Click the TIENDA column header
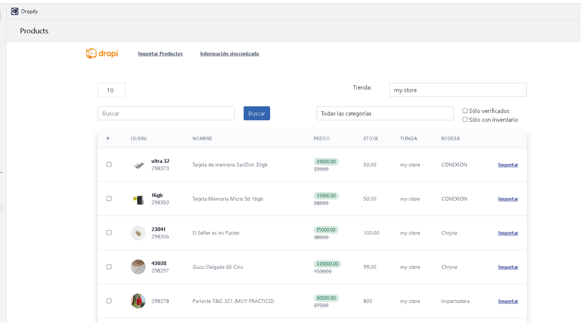 coord(408,138)
